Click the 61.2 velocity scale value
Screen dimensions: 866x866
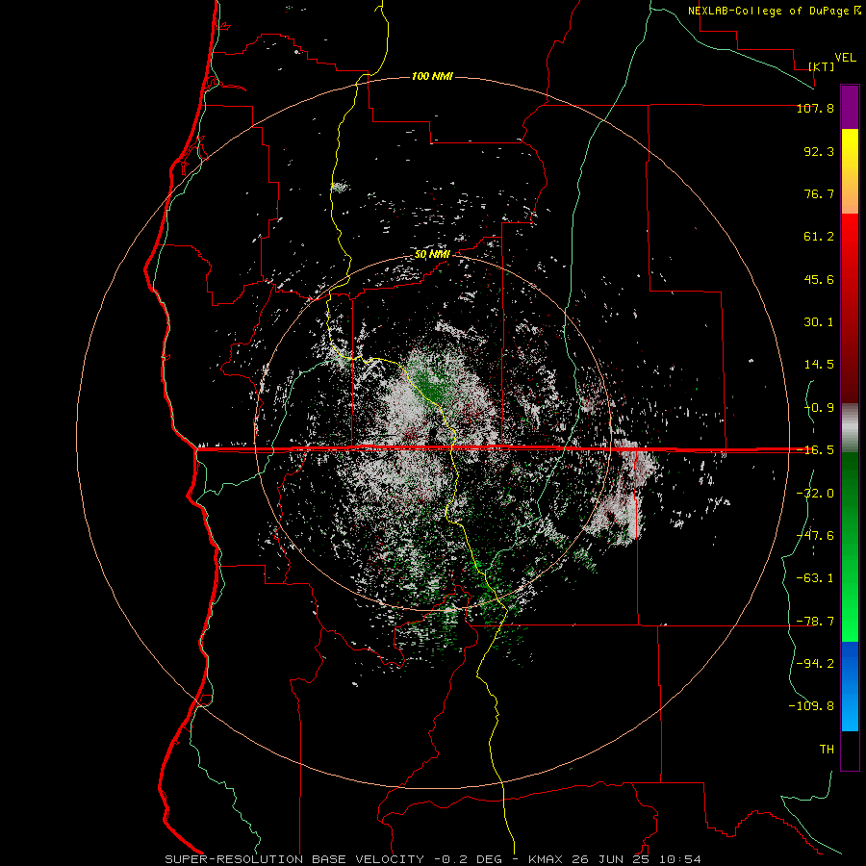point(819,237)
